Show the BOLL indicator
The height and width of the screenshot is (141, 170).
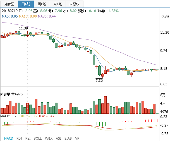point(38,138)
